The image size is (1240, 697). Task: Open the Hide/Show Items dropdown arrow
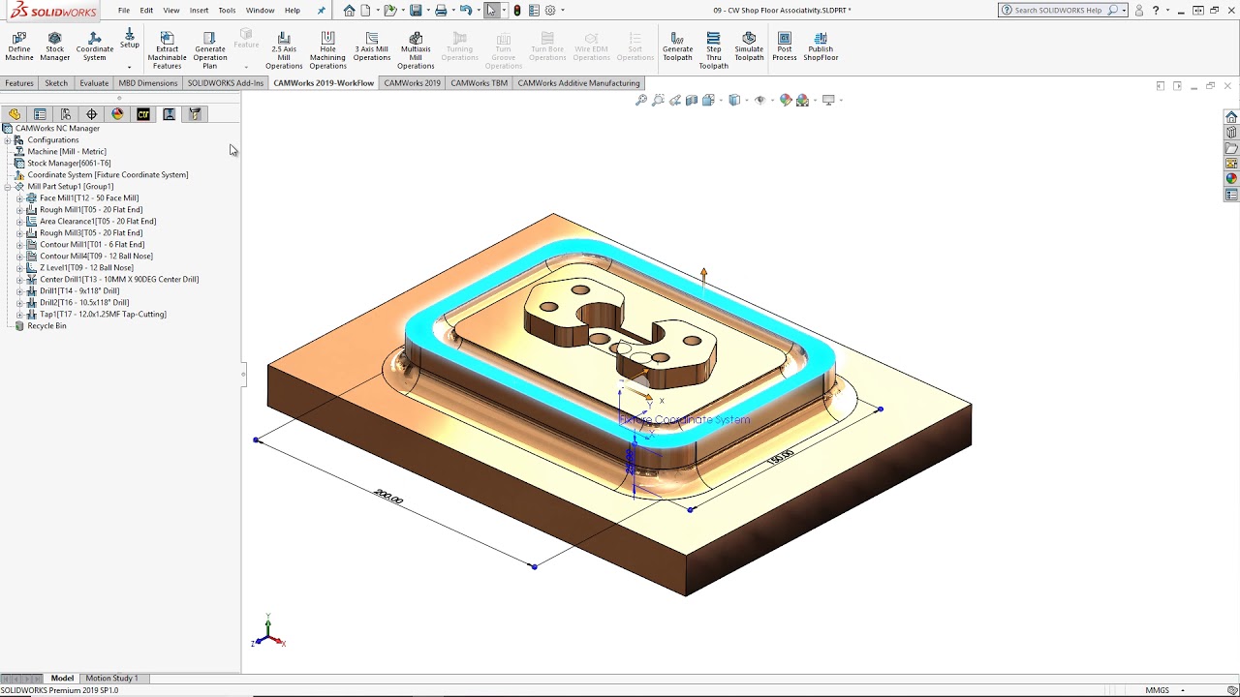pyautogui.click(x=771, y=100)
